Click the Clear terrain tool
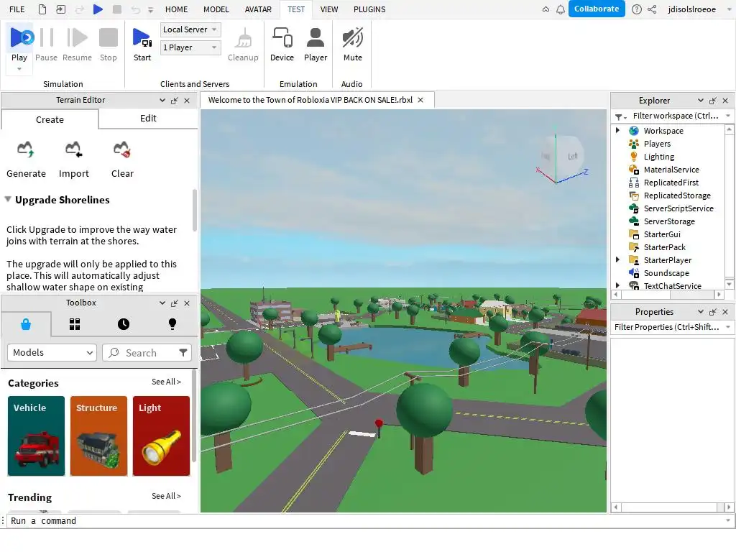The height and width of the screenshot is (552, 736). click(x=122, y=160)
